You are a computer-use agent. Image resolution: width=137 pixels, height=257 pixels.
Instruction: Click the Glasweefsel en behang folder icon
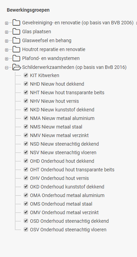click(16, 40)
